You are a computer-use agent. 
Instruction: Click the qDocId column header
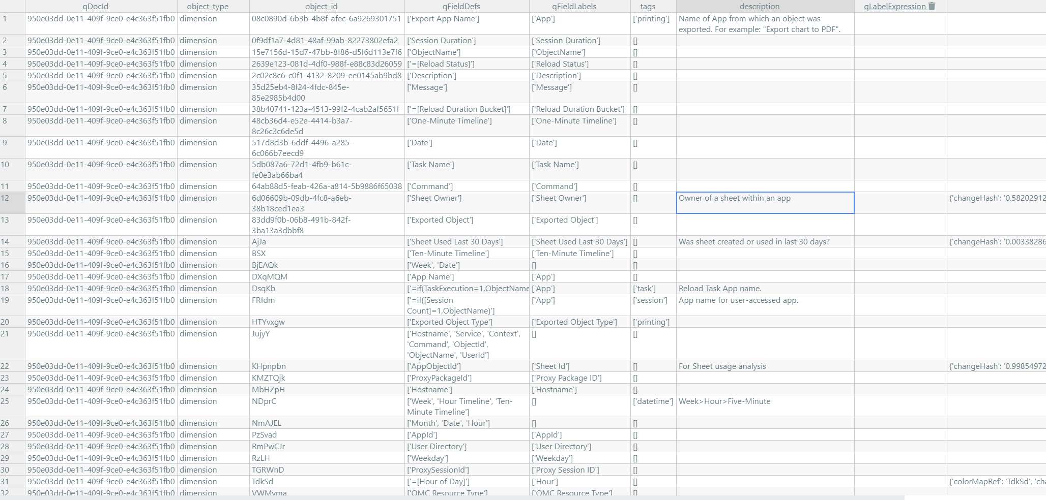click(101, 6)
